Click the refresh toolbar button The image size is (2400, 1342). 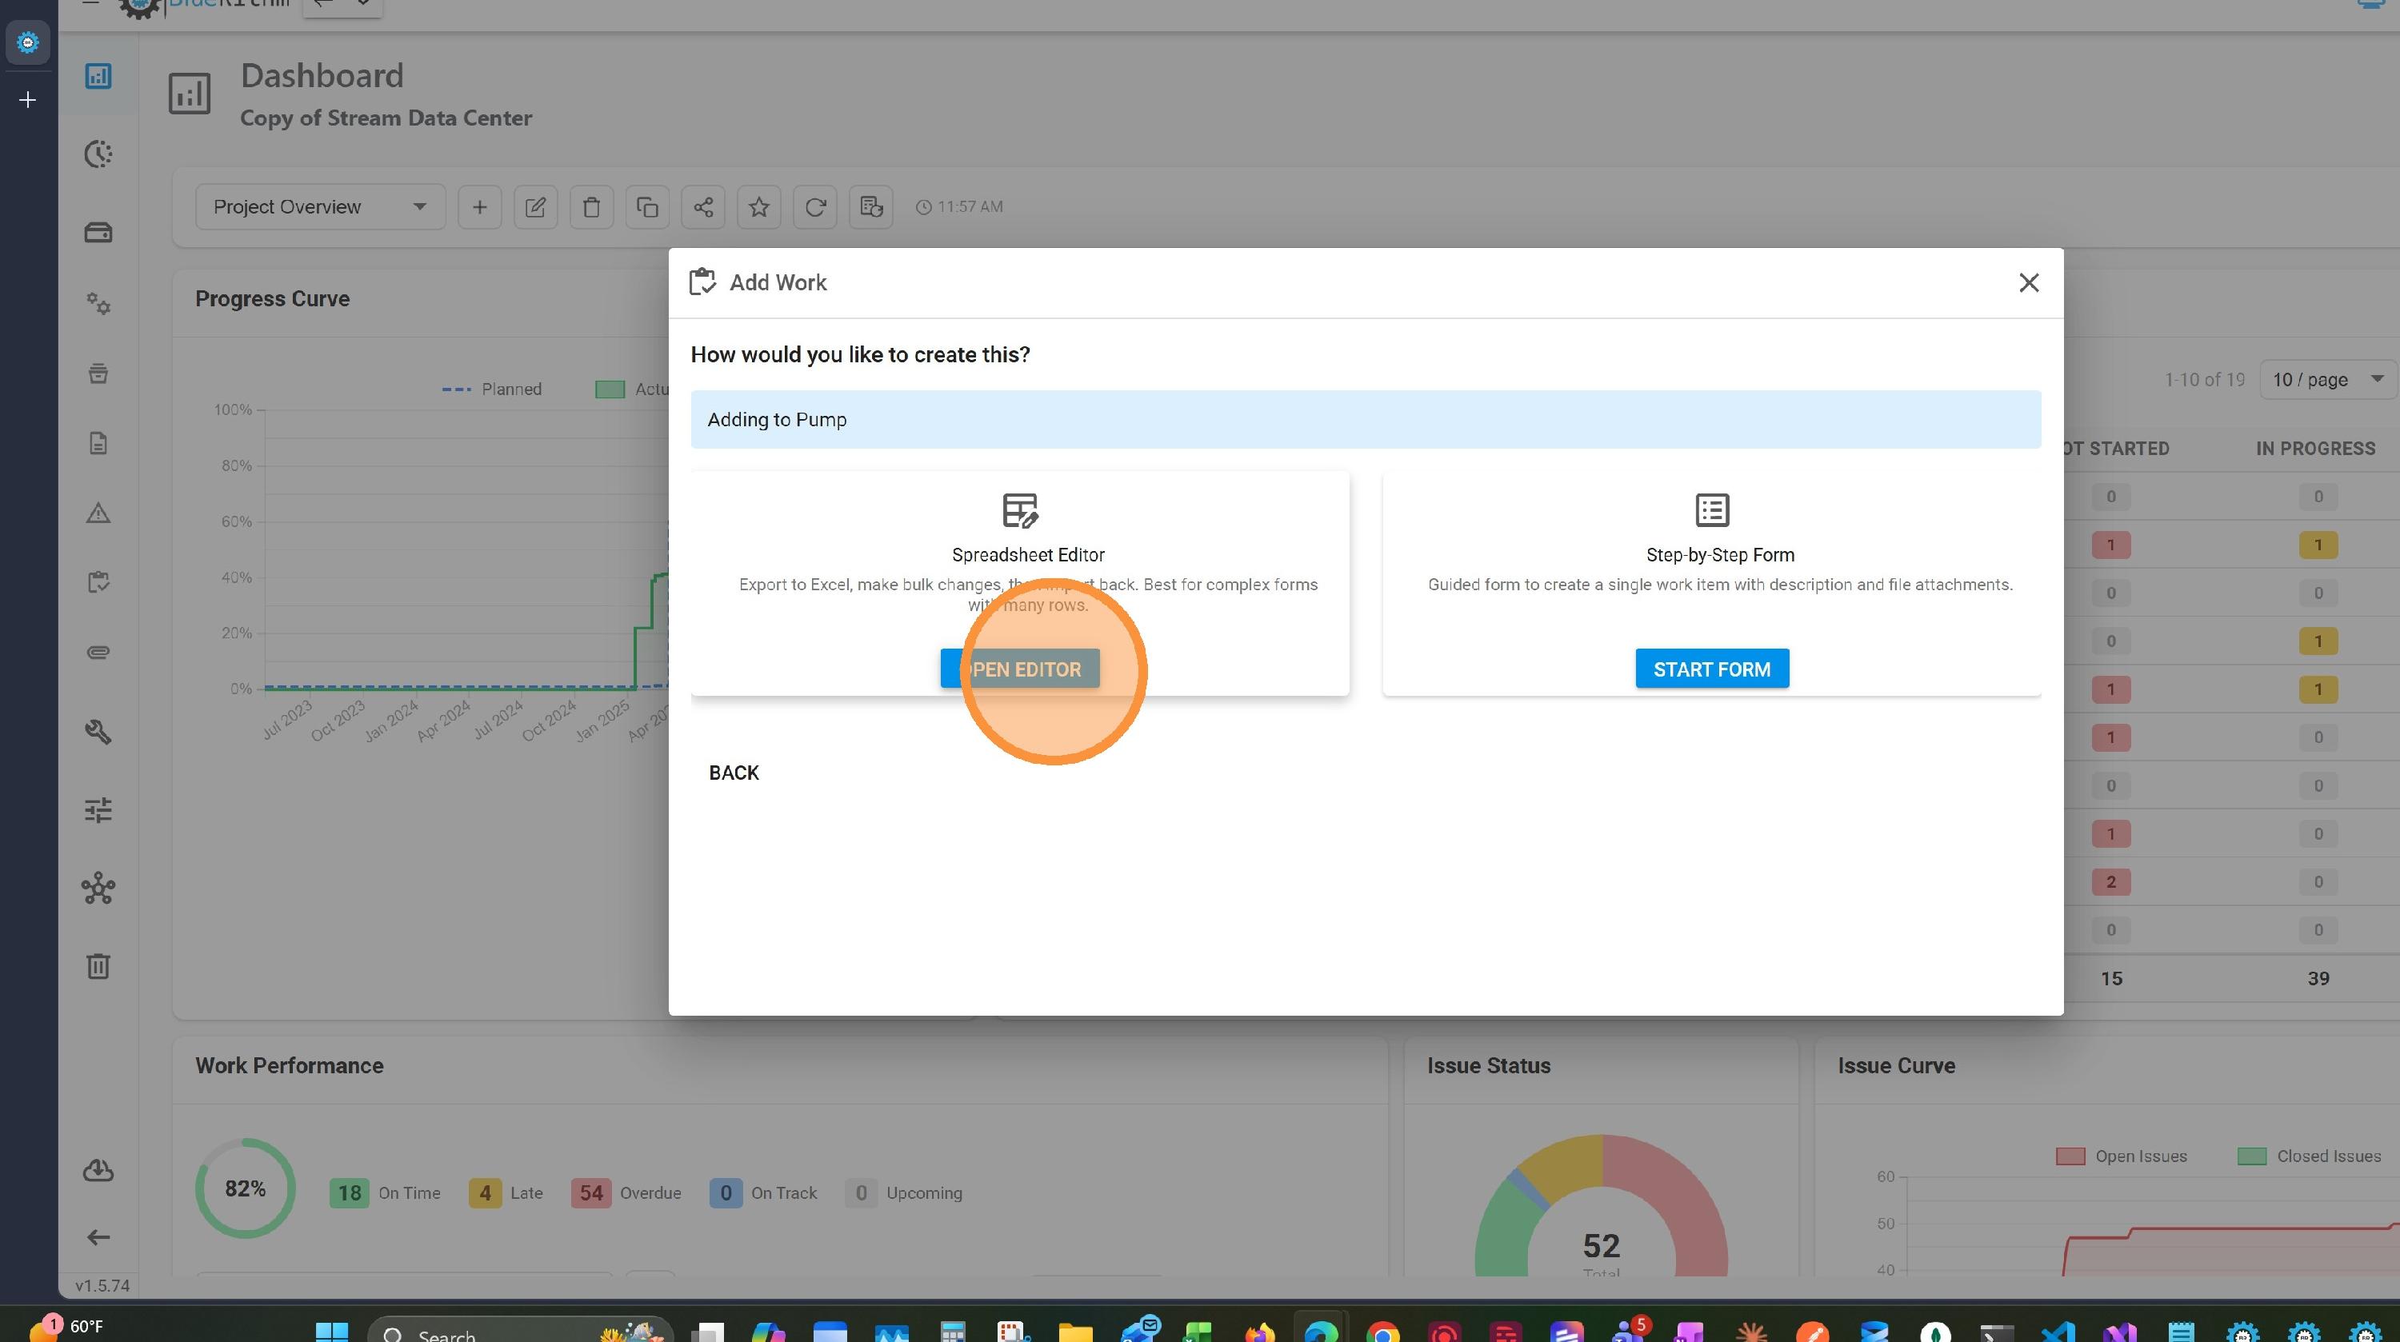[814, 207]
